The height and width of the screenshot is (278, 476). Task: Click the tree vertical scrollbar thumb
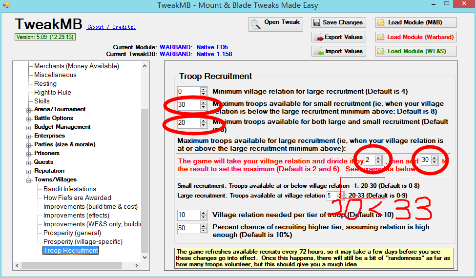coord(145,181)
